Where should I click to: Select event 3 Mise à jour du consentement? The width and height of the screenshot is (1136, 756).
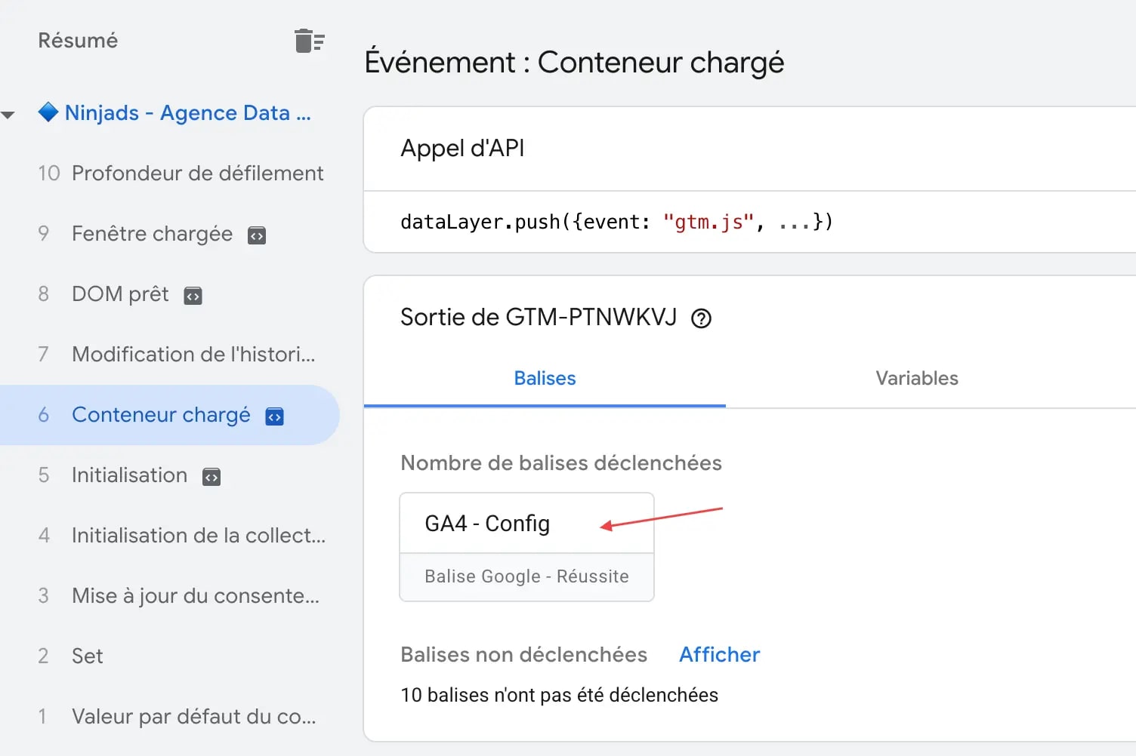(195, 595)
